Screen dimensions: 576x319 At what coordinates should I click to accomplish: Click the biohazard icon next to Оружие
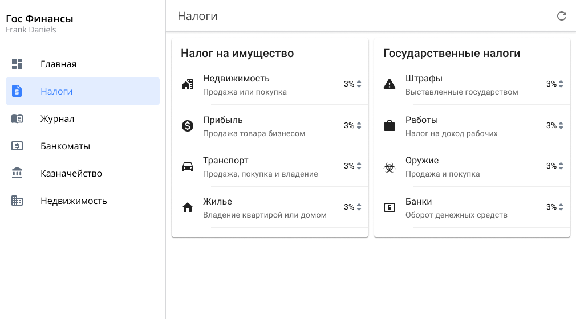point(390,167)
